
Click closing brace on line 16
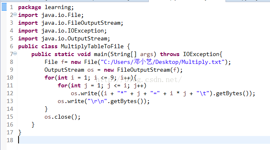(x=33, y=125)
